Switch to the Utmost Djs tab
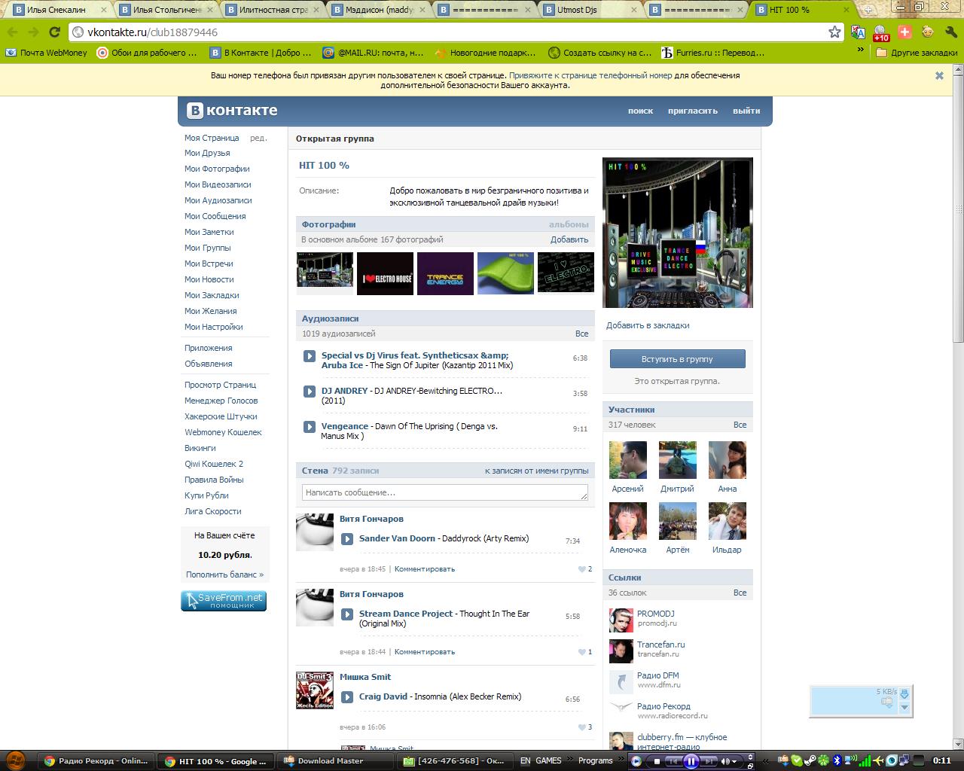The height and width of the screenshot is (771, 964). [591, 10]
